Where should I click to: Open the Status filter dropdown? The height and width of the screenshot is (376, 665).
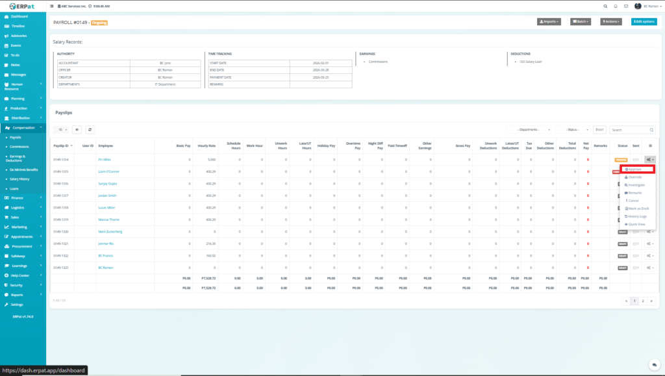573,130
